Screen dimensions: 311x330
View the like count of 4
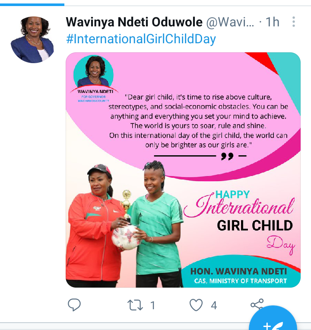pos(214,305)
